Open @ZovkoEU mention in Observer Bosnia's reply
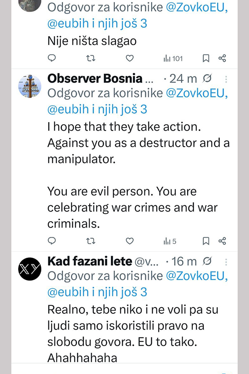The height and width of the screenshot is (374, 249). 197,93
